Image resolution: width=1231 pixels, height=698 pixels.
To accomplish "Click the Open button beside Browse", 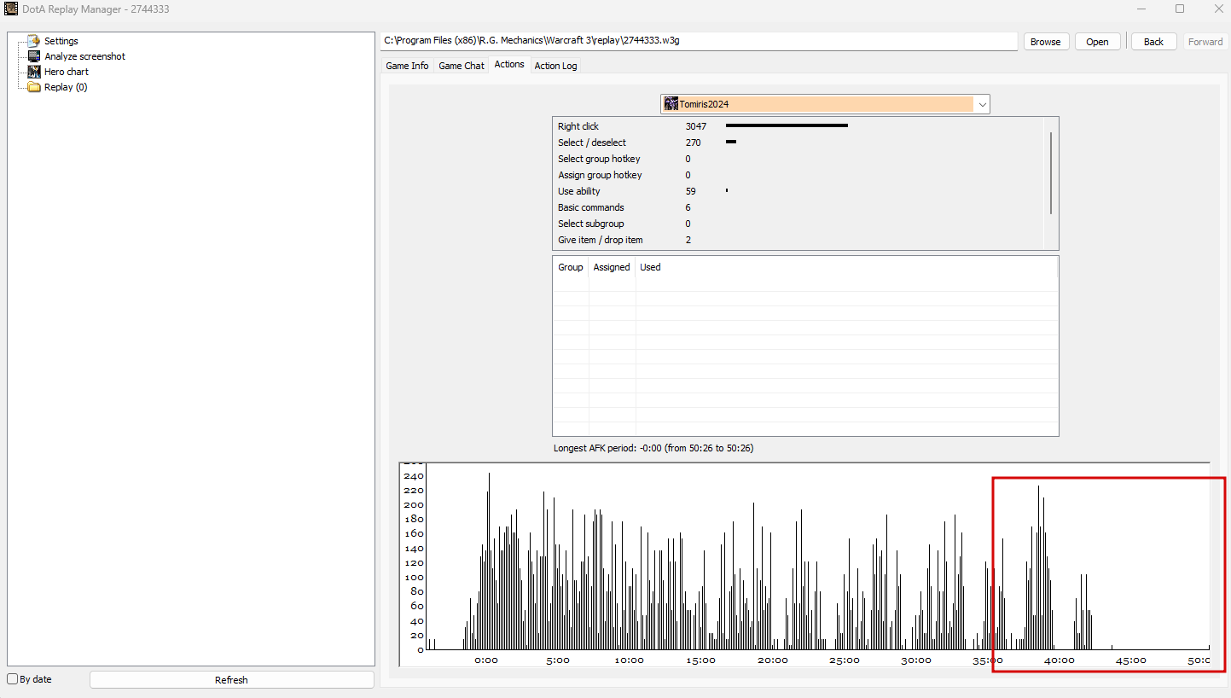I will click(x=1097, y=42).
